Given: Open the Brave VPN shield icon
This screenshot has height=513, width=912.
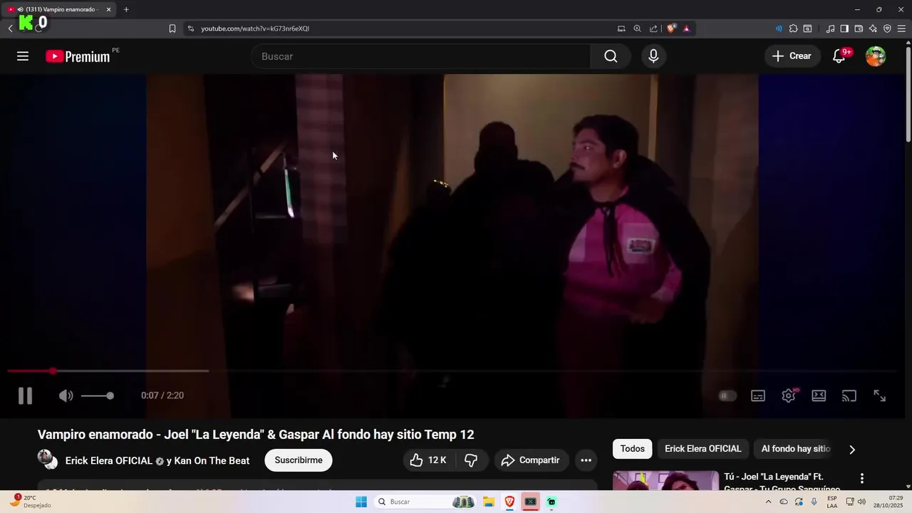Looking at the screenshot, I should 887,28.
